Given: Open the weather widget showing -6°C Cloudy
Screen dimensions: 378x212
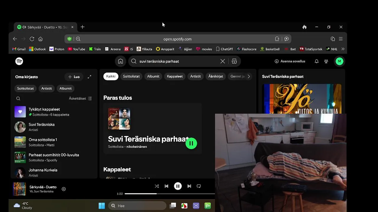Looking at the screenshot, I should click(23, 206).
